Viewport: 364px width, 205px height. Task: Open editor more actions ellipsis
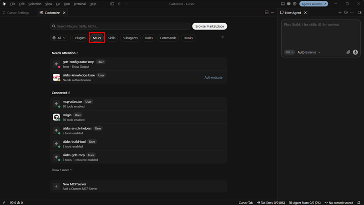click(273, 12)
